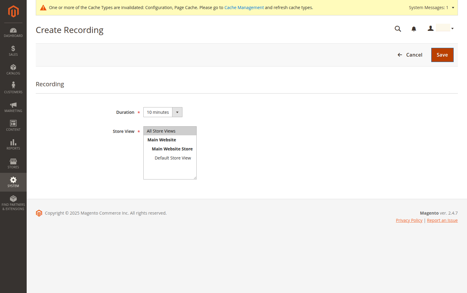The width and height of the screenshot is (467, 293).
Task: Open the Catalog menu
Action: tap(13, 70)
